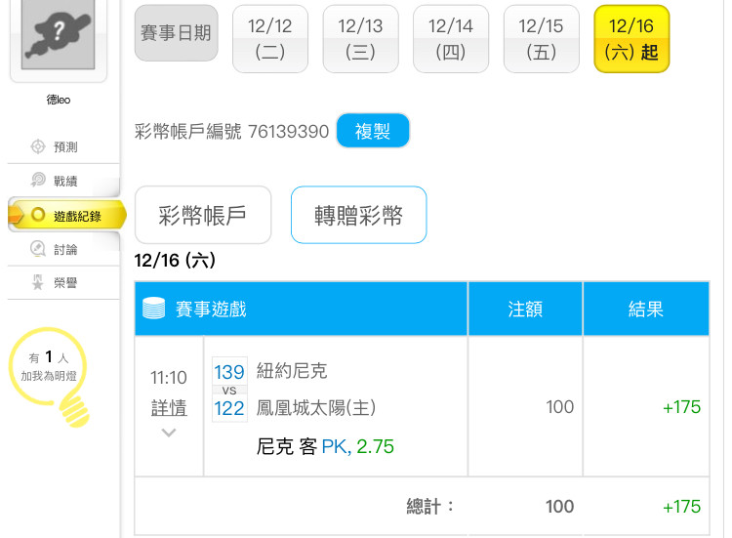Click the question mark profile avatar
Screen dimensions: 732x538
(x=59, y=37)
